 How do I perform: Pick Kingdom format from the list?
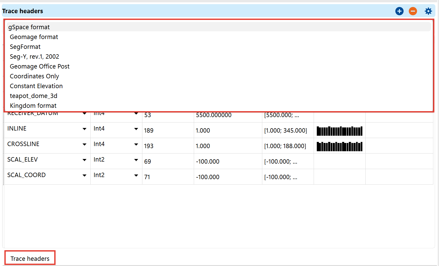(33, 106)
